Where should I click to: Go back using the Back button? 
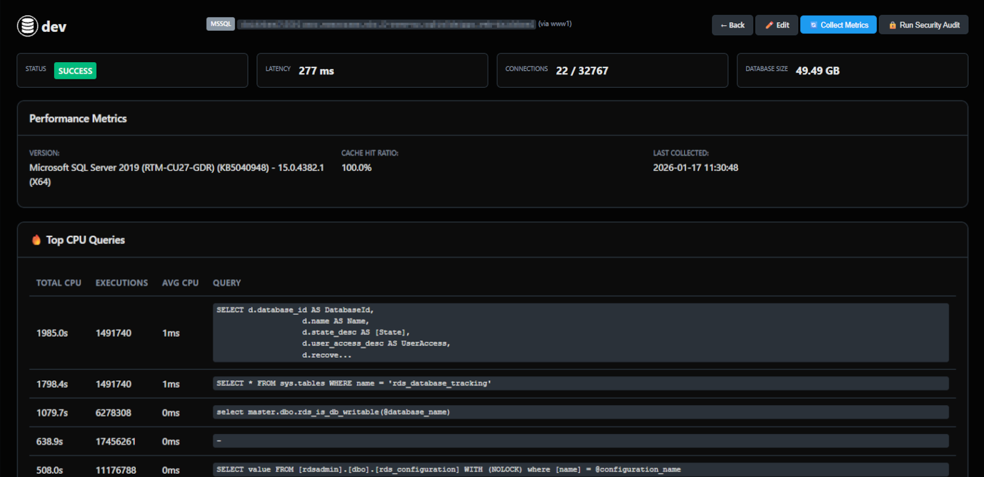pos(732,25)
